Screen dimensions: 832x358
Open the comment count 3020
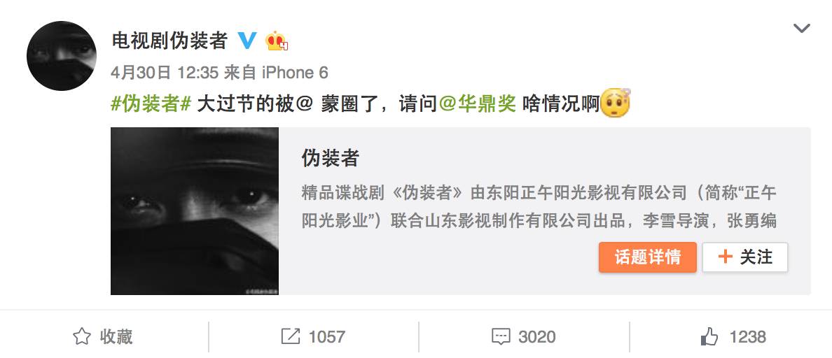pos(537,337)
